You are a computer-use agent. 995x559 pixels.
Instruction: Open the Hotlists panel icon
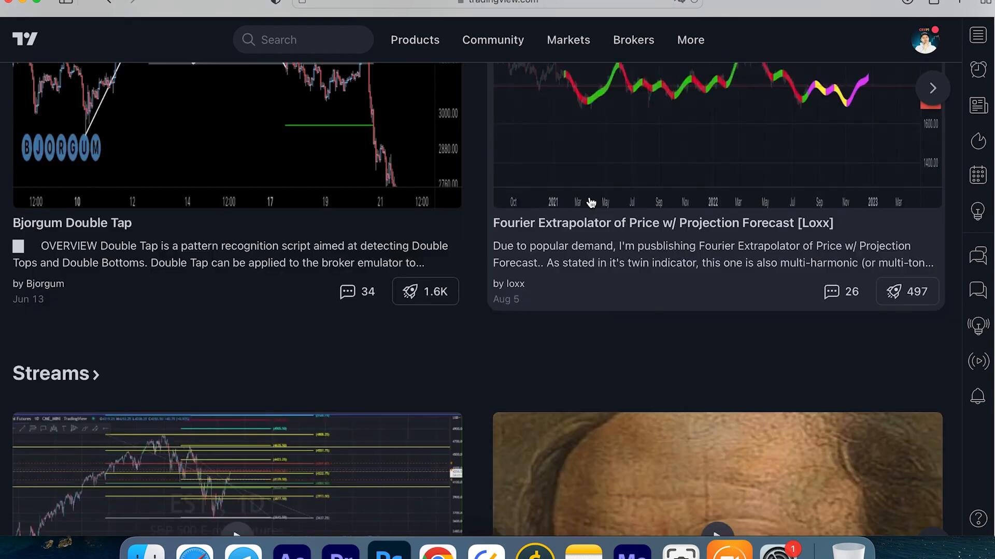[978, 141]
